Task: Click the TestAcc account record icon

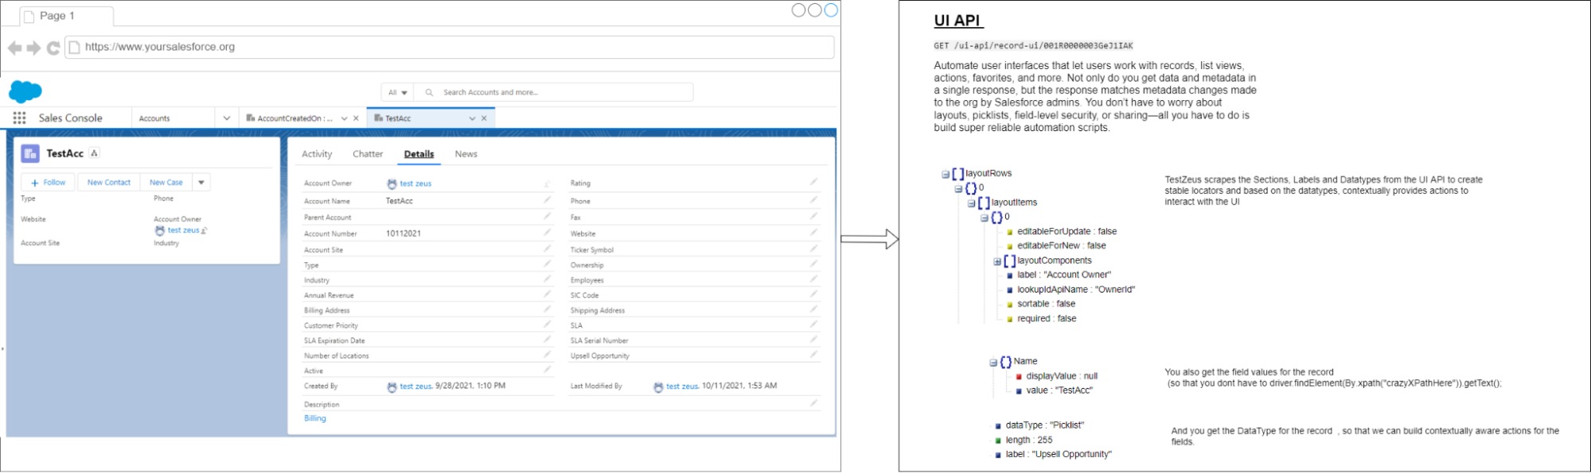Action: tap(30, 153)
